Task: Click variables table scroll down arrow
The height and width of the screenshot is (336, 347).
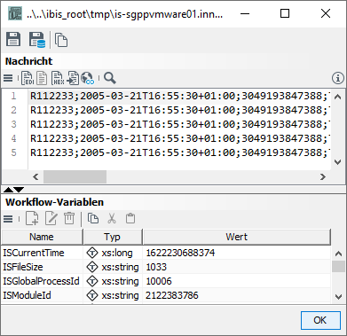Action: coord(338,296)
